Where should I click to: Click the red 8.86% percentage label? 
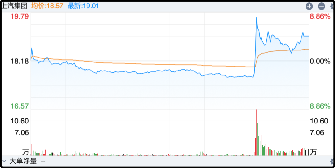320,16
